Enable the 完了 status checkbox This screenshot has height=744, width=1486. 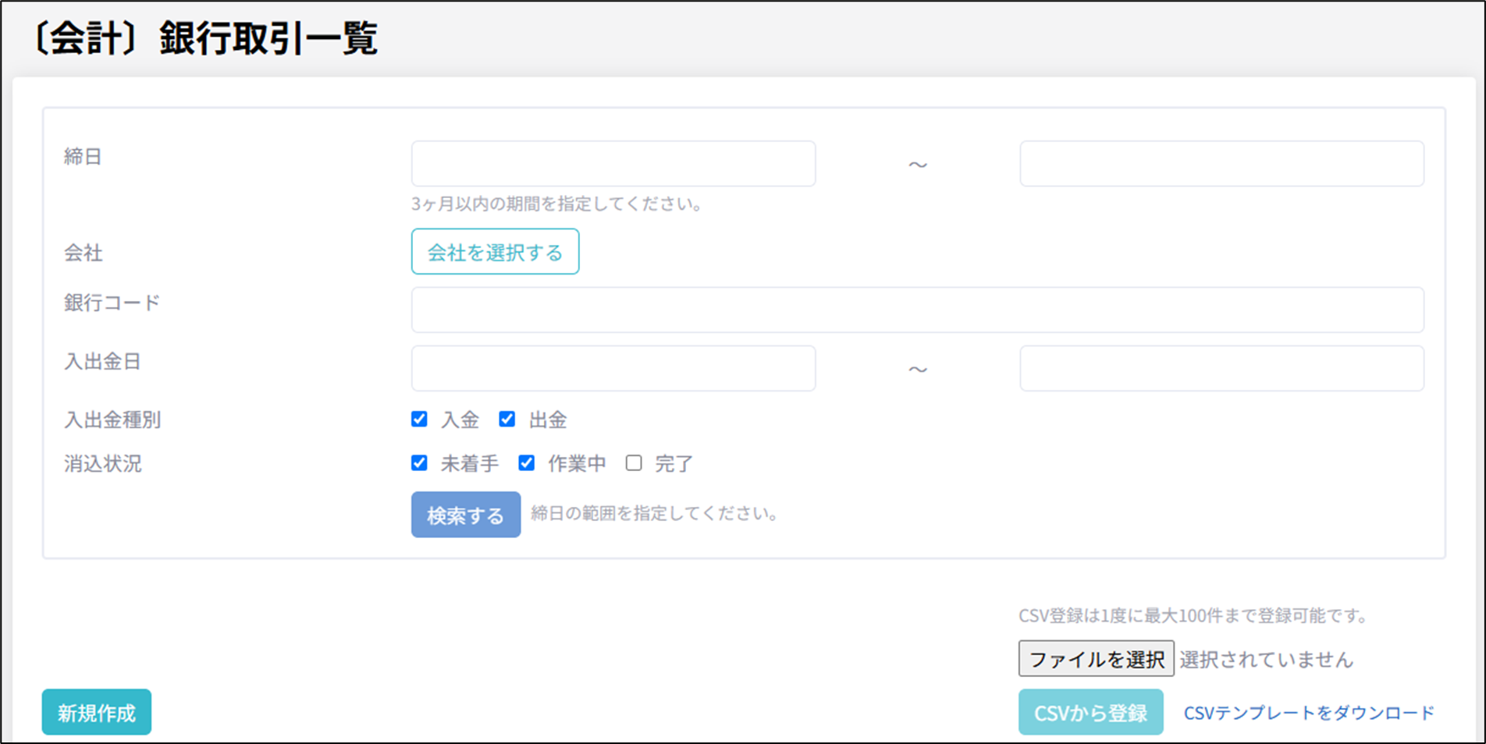click(x=634, y=463)
